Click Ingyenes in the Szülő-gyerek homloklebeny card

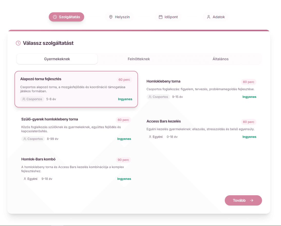click(x=124, y=139)
